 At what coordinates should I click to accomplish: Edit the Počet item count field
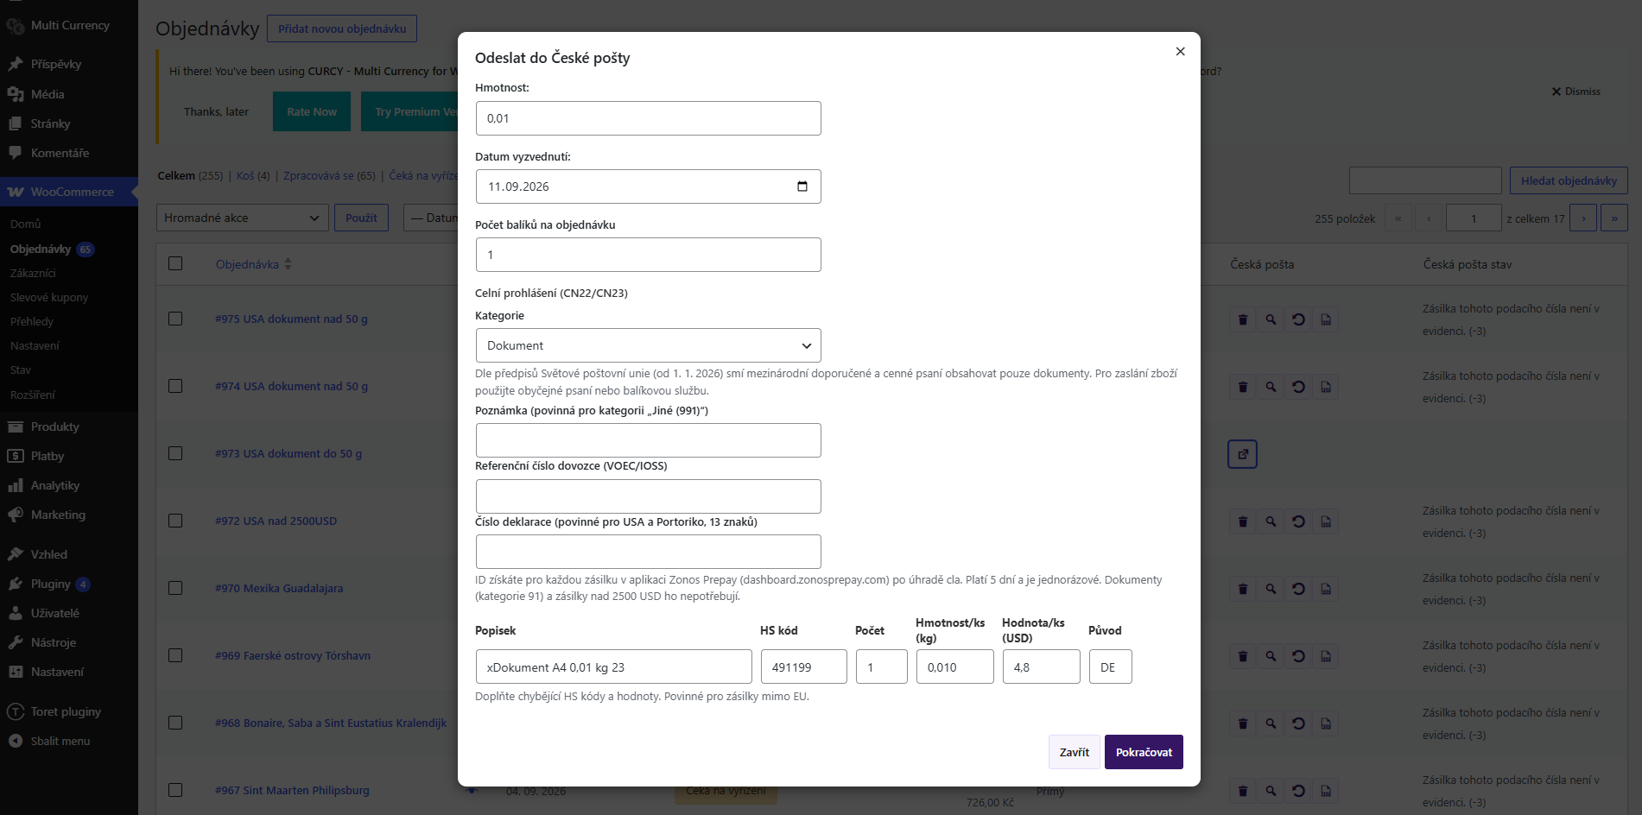coord(881,667)
